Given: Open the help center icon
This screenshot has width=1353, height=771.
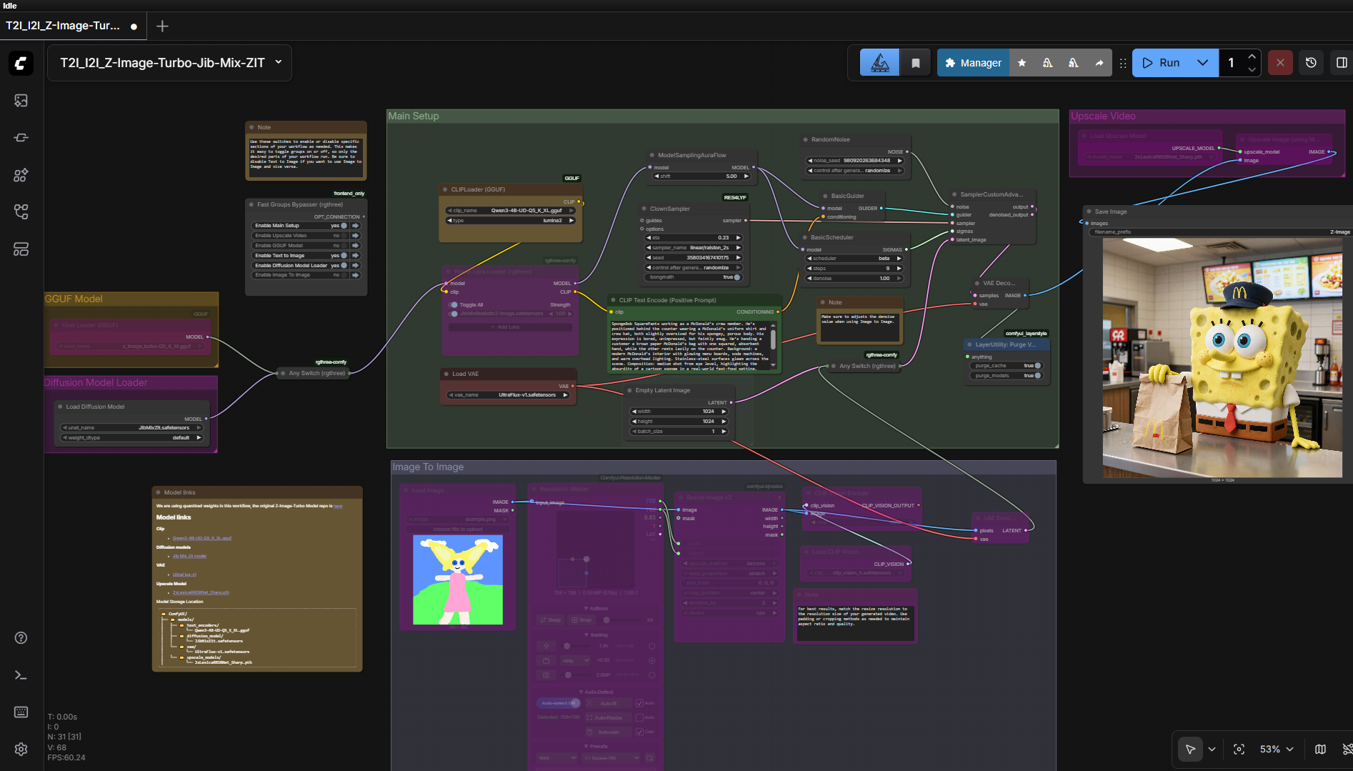Looking at the screenshot, I should 21,637.
